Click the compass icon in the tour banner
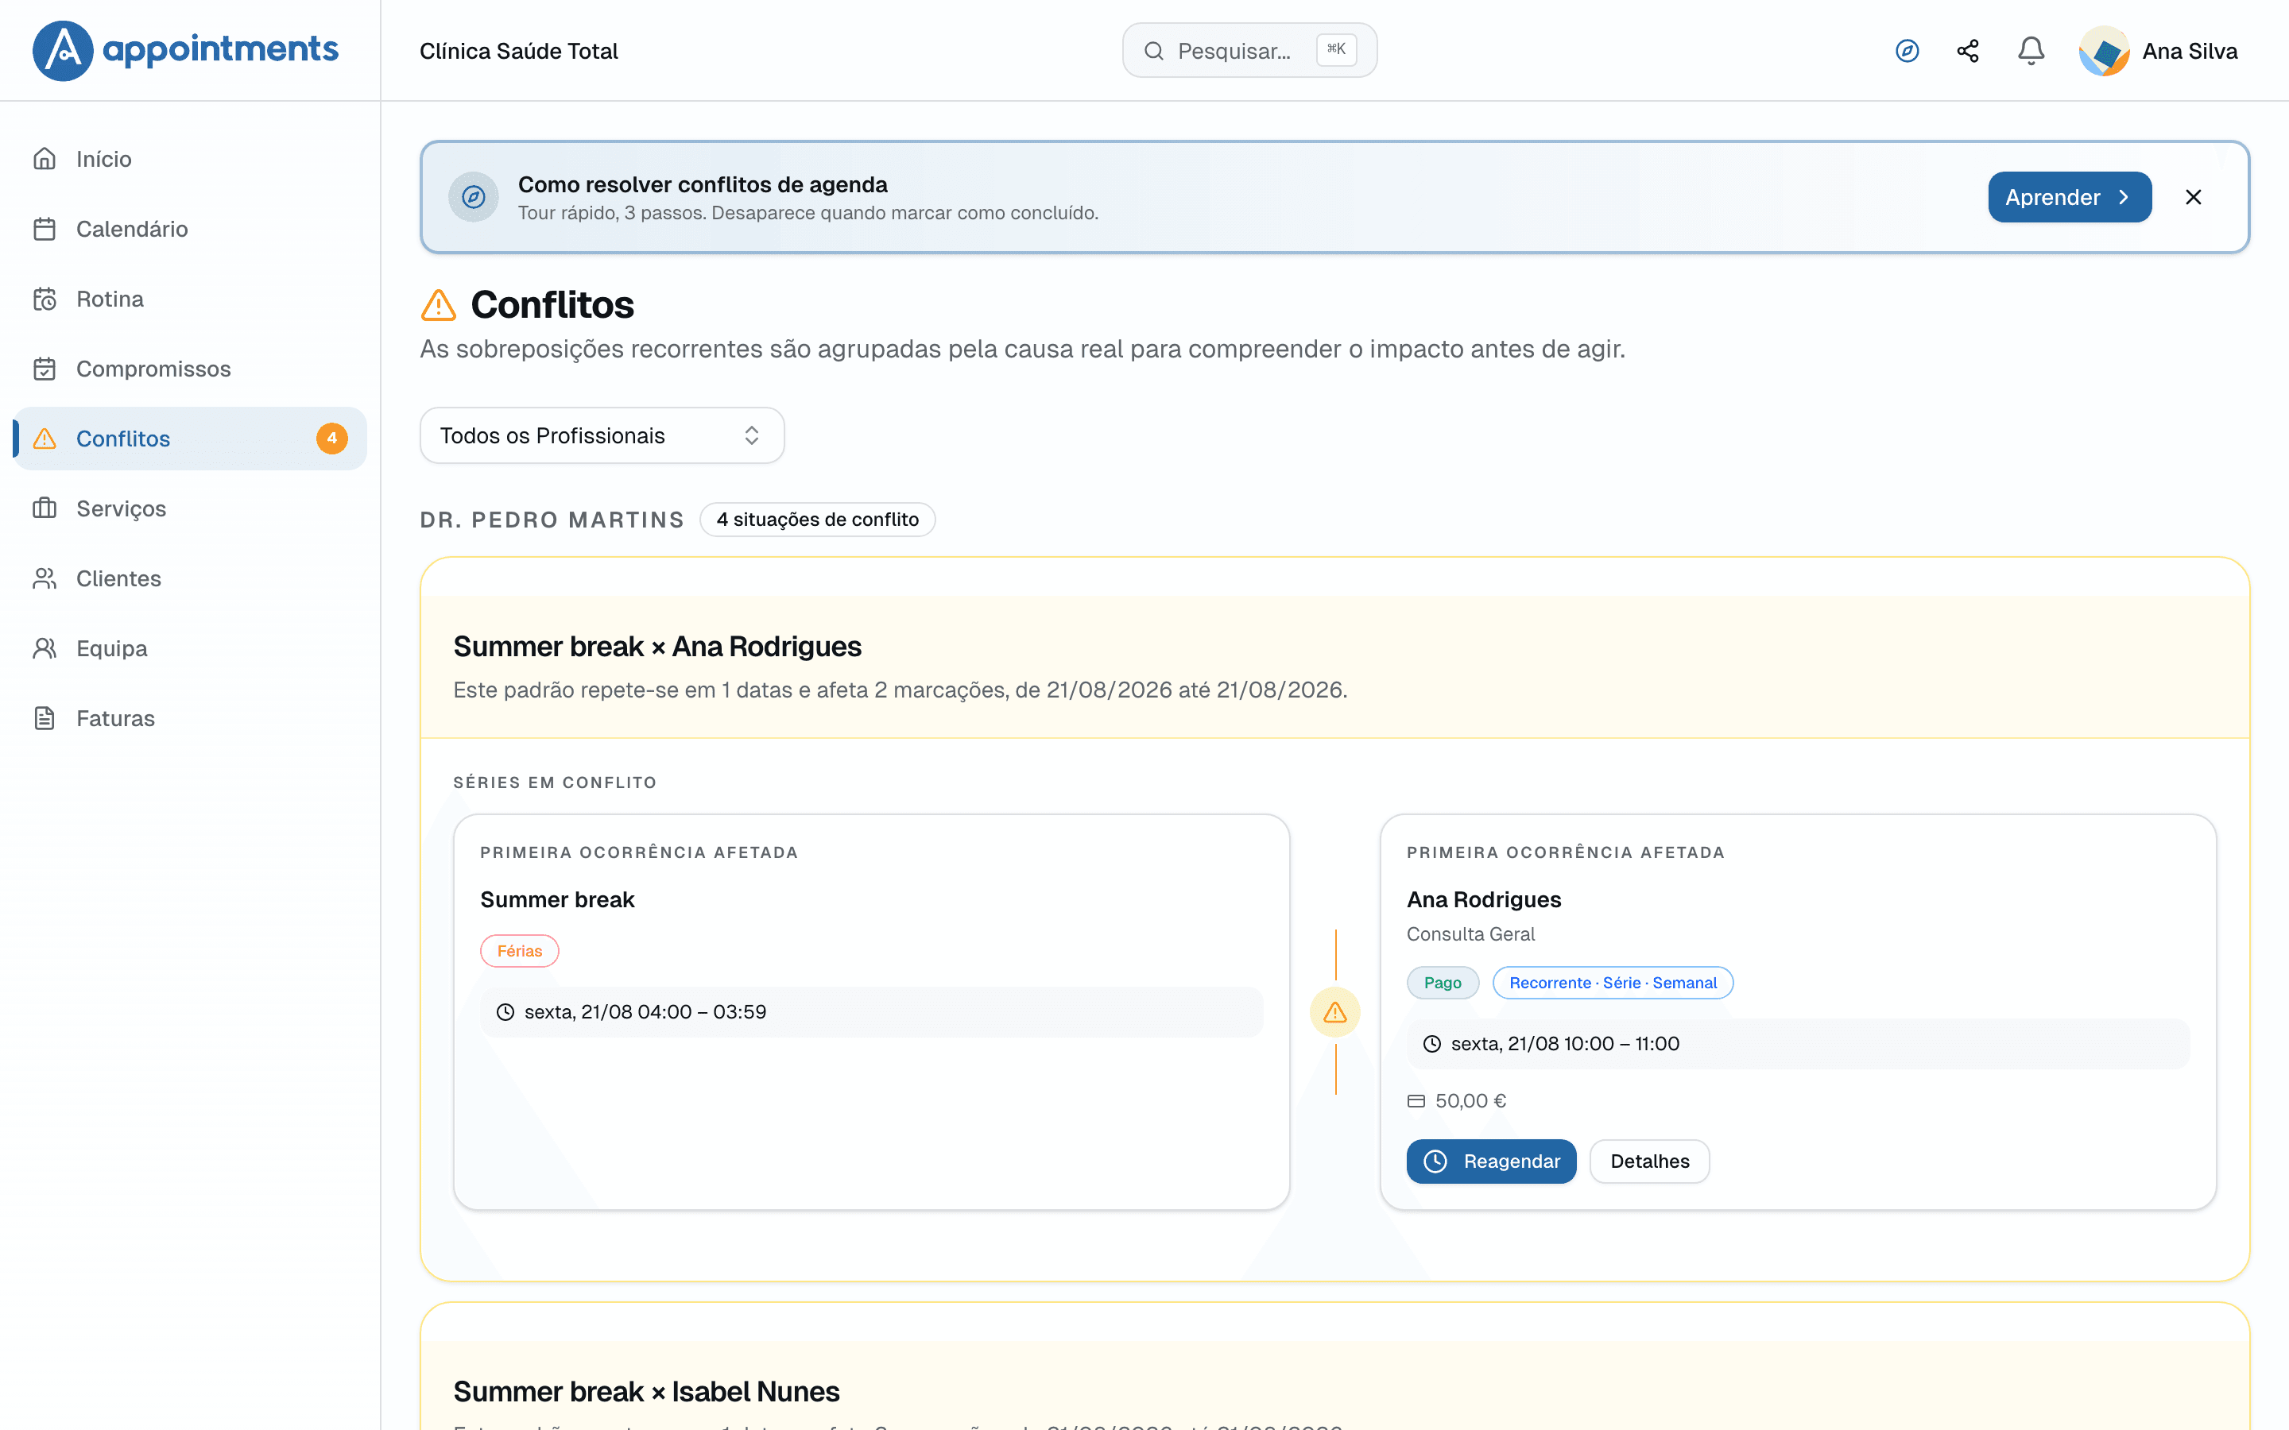This screenshot has height=1430, width=2289. 473,197
